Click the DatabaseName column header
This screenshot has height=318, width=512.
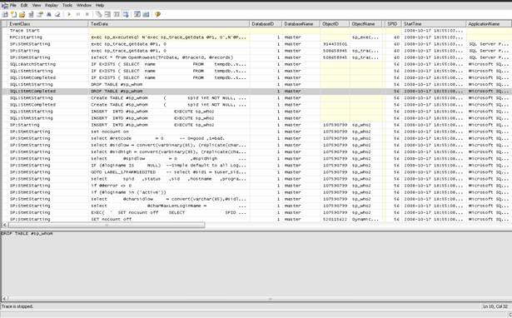(301, 24)
